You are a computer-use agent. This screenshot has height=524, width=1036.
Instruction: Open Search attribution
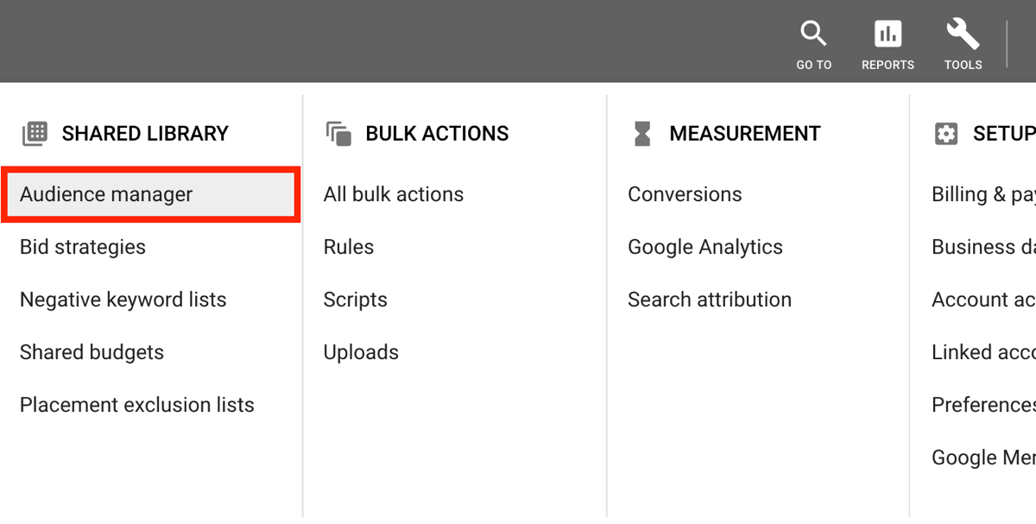(710, 300)
